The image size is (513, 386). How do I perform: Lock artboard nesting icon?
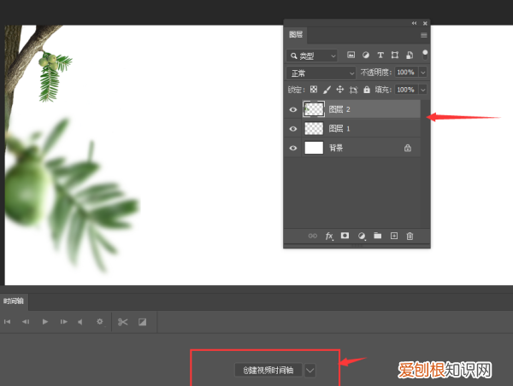353,90
